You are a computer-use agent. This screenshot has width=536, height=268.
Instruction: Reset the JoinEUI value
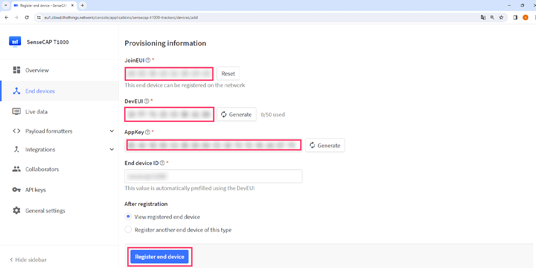pyautogui.click(x=228, y=74)
